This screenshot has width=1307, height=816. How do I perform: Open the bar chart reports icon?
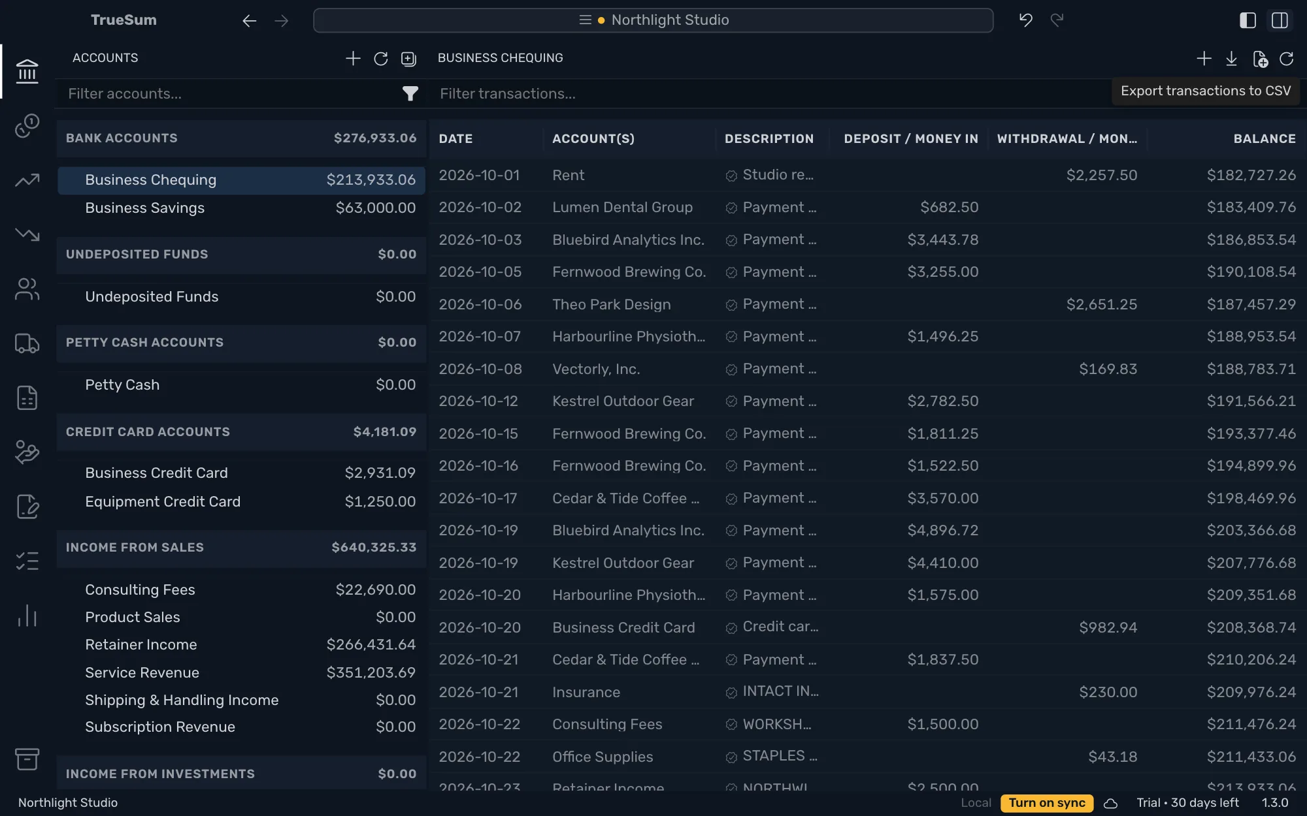click(27, 616)
